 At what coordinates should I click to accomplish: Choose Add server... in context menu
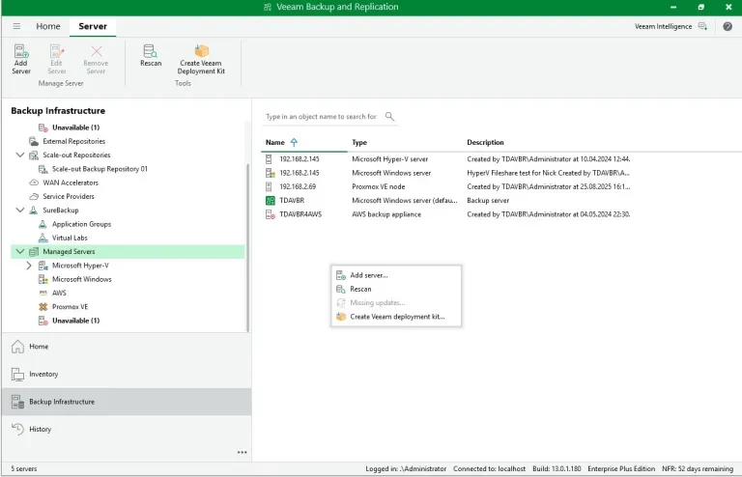(396, 275)
